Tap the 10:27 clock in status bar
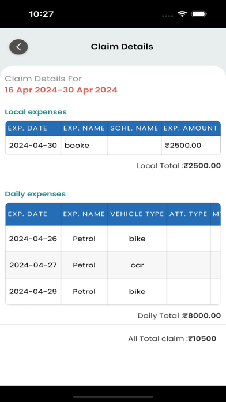Image resolution: width=226 pixels, height=402 pixels. tap(41, 14)
